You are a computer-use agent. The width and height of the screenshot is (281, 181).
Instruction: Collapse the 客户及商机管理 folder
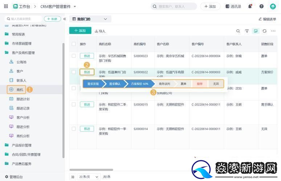pos(23,53)
